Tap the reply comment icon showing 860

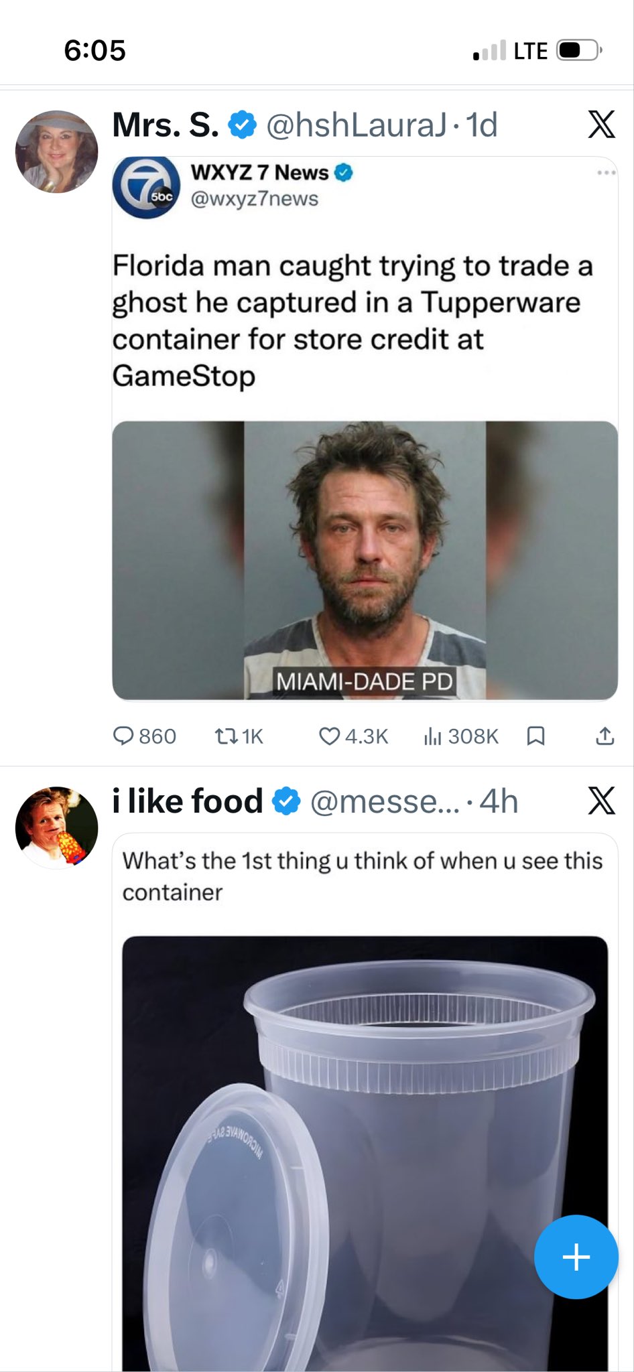[x=124, y=736]
